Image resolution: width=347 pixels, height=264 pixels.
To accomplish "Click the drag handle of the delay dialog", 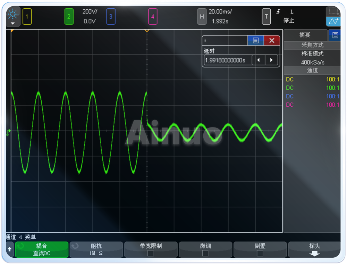I will click(x=205, y=40).
